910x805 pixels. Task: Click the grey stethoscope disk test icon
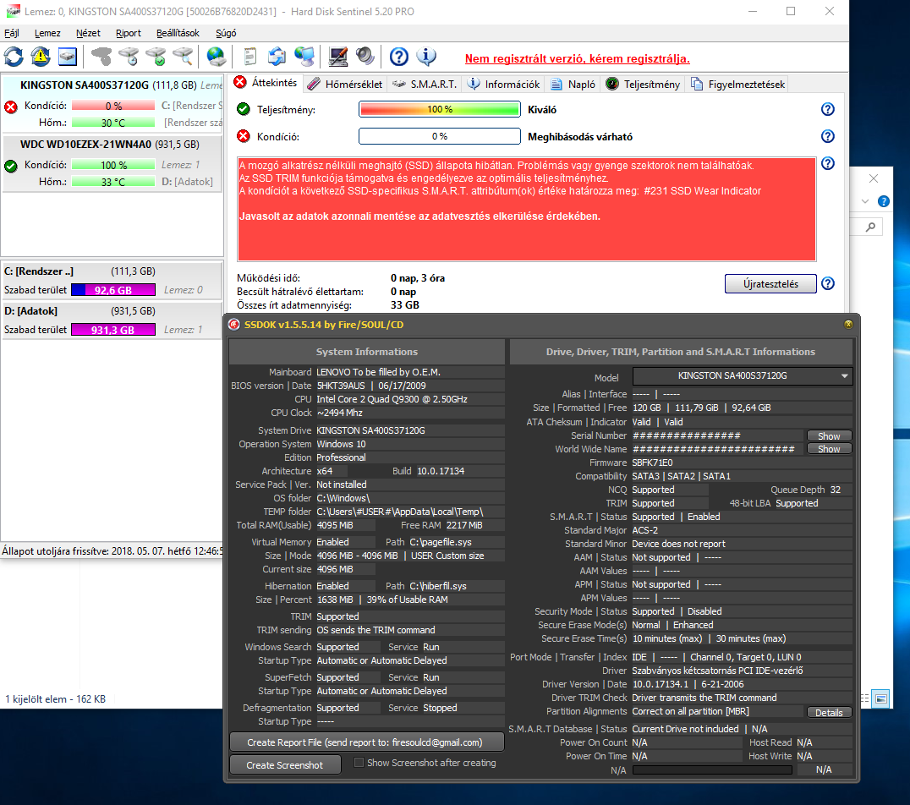101,57
